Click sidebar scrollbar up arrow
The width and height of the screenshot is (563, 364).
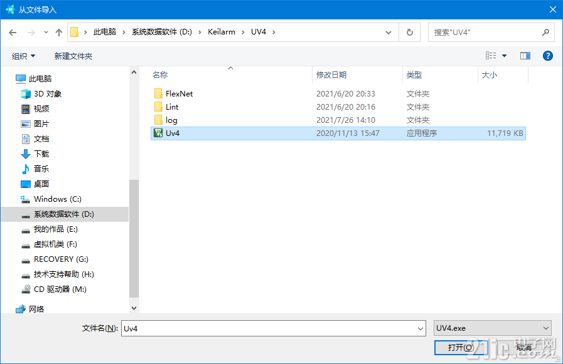click(134, 72)
